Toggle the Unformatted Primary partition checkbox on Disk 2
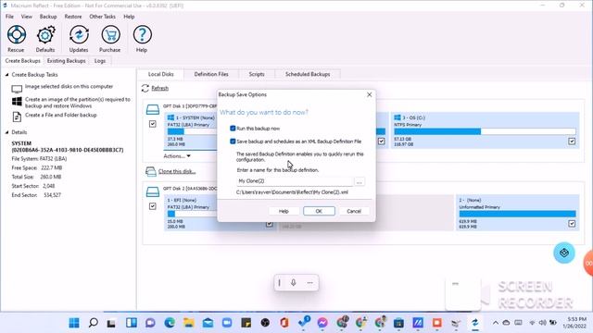Screen dimensions: 593x333 tap(572, 224)
